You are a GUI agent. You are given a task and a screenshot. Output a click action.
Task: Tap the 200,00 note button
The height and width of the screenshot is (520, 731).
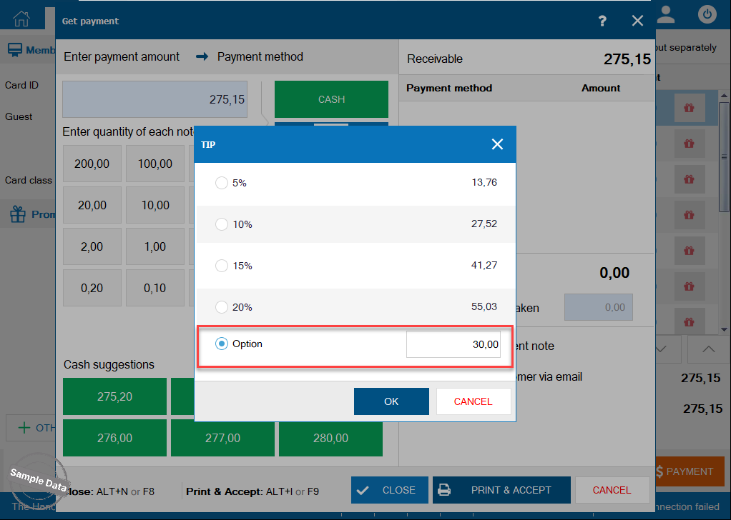click(92, 164)
